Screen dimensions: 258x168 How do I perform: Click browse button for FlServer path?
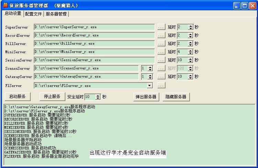click(161, 86)
